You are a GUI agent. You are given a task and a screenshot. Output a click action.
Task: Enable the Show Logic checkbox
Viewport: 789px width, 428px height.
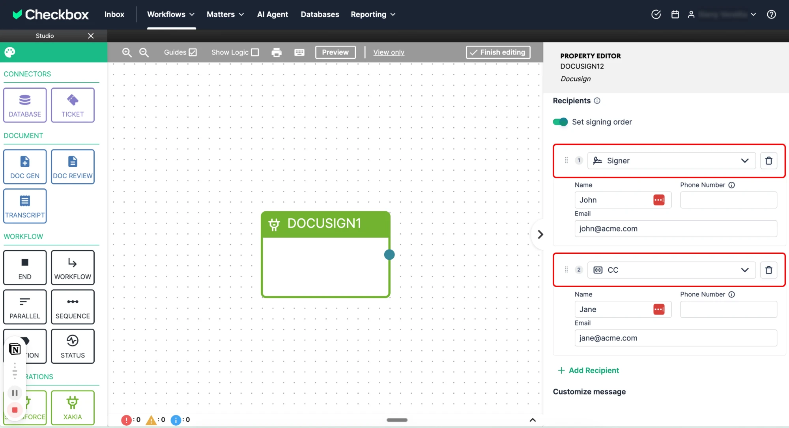[x=255, y=52]
